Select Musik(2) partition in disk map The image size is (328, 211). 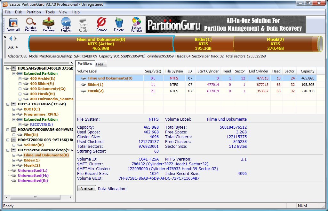(x=275, y=44)
